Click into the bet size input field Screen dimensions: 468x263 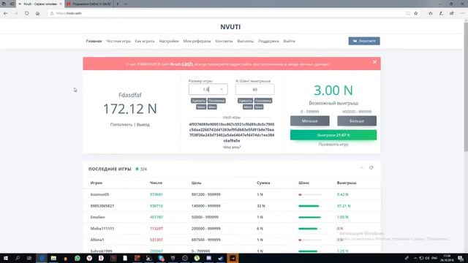coord(208,89)
